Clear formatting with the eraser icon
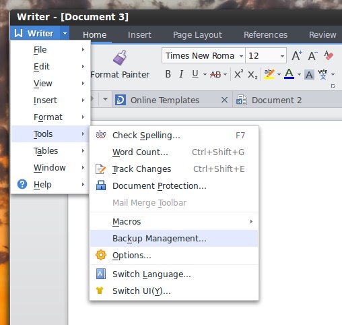342x325 pixels. [x=329, y=55]
